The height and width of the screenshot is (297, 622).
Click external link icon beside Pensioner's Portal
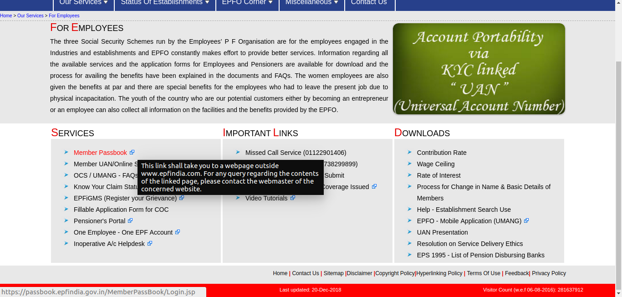(130, 221)
